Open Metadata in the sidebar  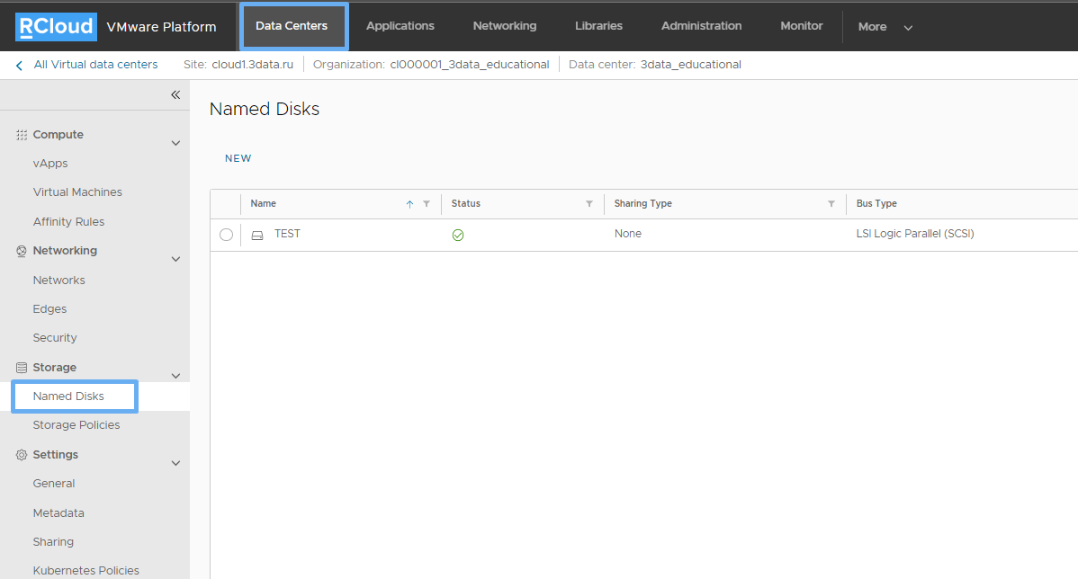(58, 513)
